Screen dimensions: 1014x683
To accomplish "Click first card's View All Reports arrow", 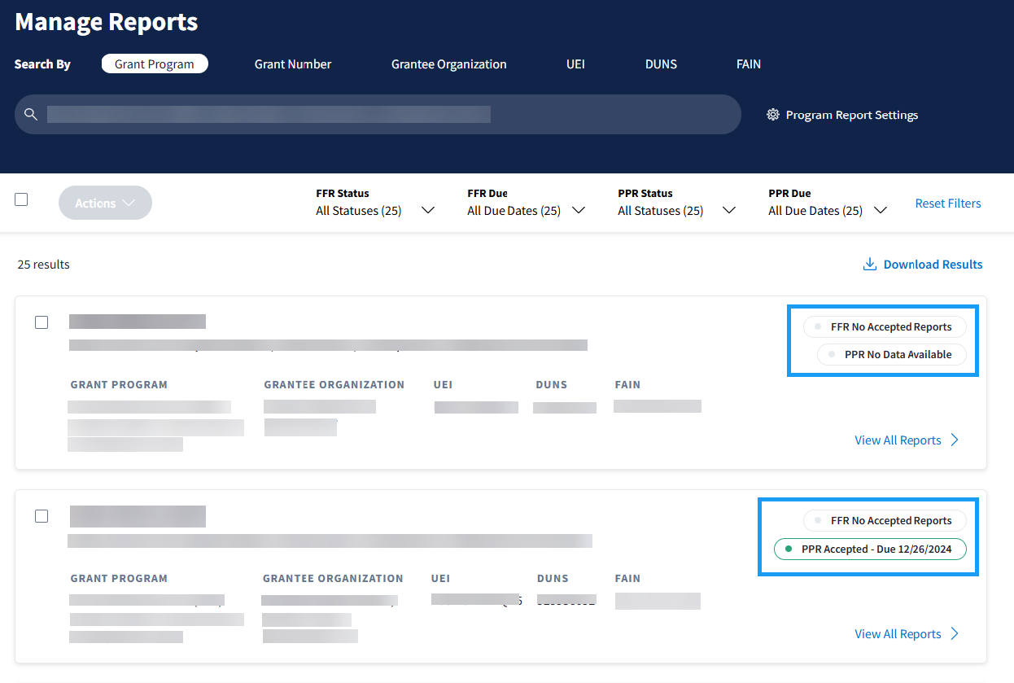I will 955,440.
